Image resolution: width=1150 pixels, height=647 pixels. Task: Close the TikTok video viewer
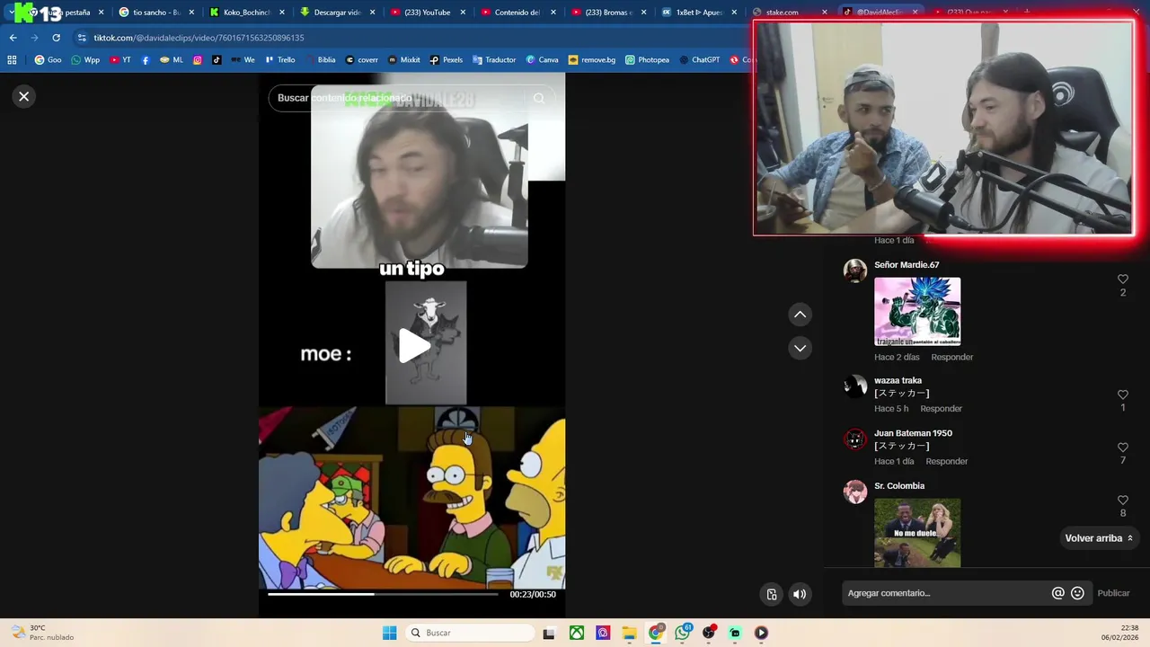[x=24, y=96]
